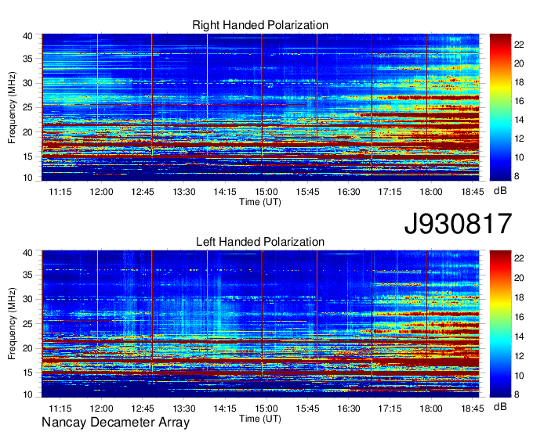Click the 15 MHz tick of Right Handed plot
Screen dimensions: 533x432
pyautogui.click(x=27, y=157)
